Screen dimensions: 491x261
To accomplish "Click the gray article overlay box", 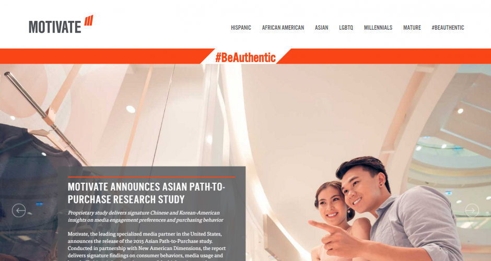I will (x=151, y=213).
